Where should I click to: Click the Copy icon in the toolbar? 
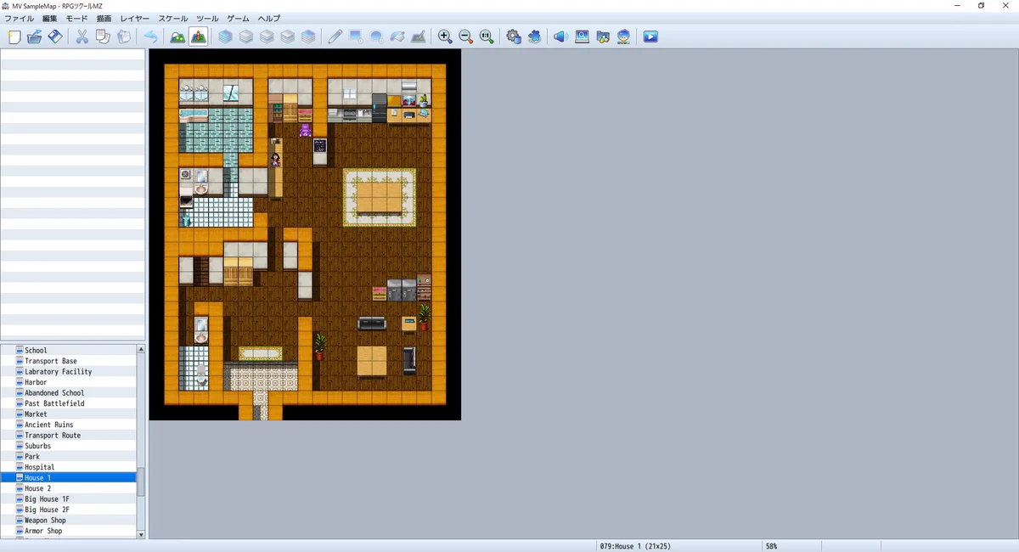[103, 37]
